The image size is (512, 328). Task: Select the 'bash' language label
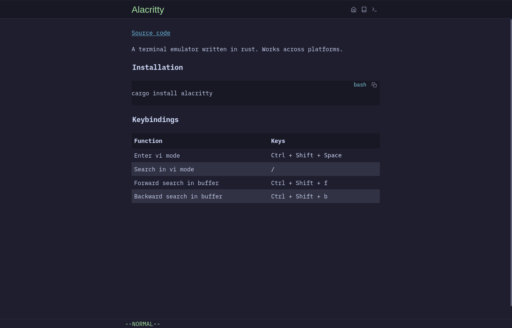coord(360,85)
